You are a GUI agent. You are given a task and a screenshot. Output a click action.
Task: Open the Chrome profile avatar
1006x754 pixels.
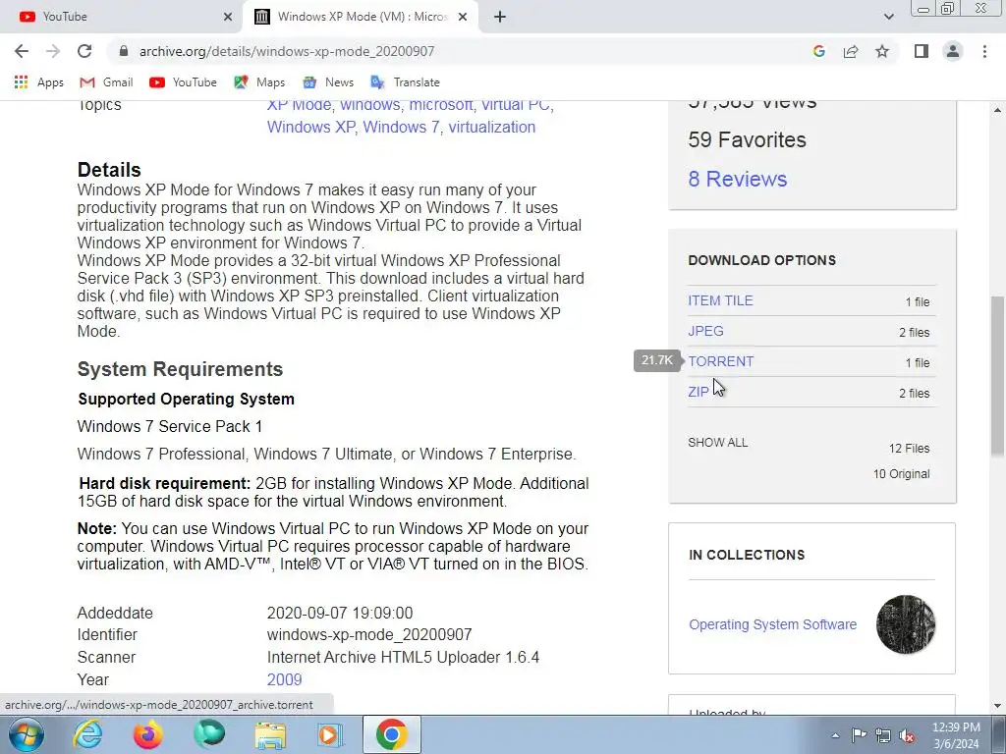pyautogui.click(x=953, y=51)
